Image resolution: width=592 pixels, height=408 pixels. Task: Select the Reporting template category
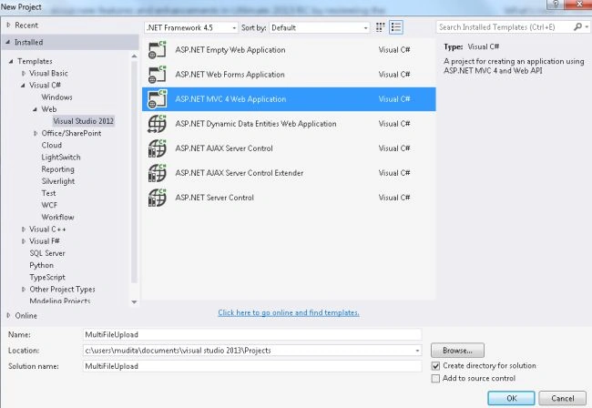[x=57, y=169]
